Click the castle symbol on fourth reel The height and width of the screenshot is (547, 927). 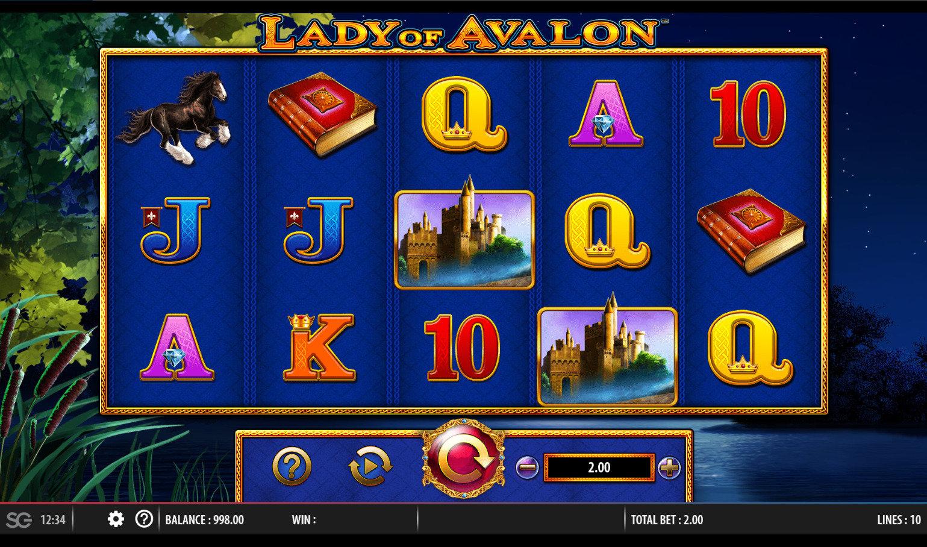(x=607, y=351)
